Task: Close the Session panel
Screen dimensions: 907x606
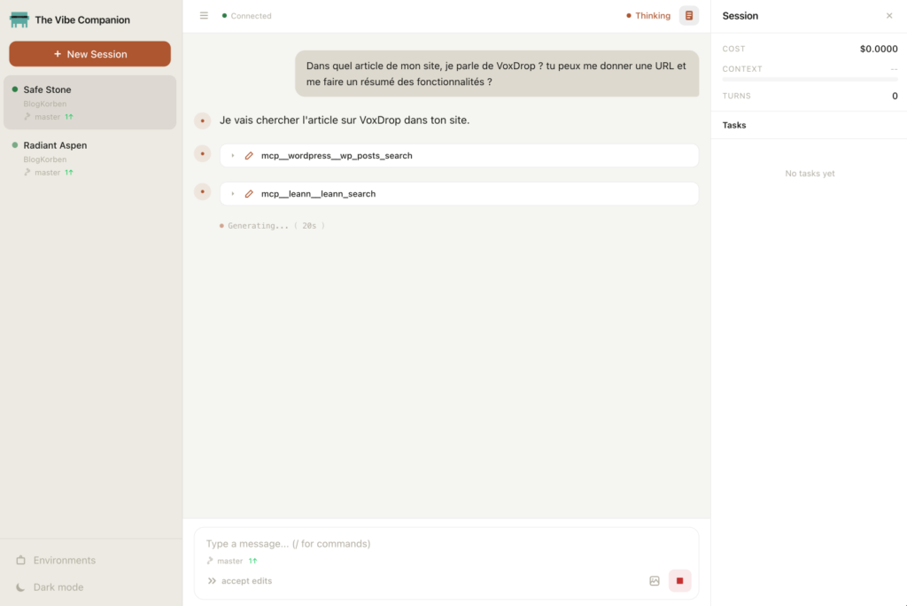Action: click(x=889, y=16)
